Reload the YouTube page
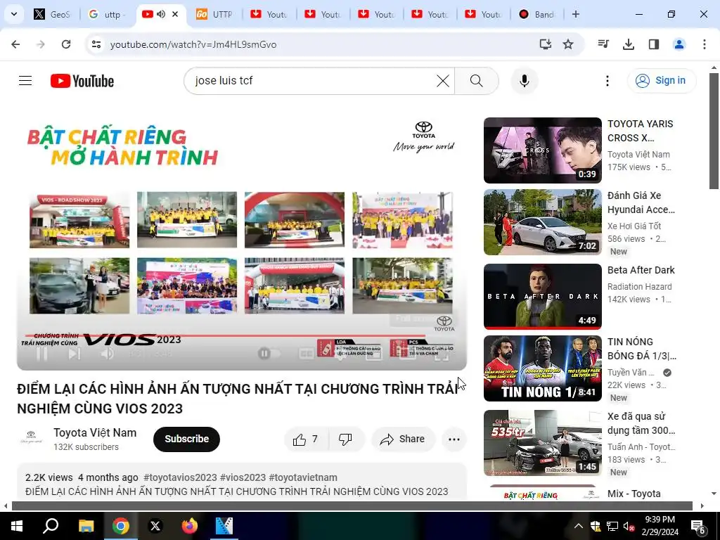 click(x=66, y=44)
